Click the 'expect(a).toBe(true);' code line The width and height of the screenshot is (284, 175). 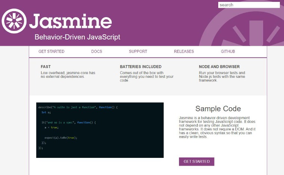pos(61,138)
